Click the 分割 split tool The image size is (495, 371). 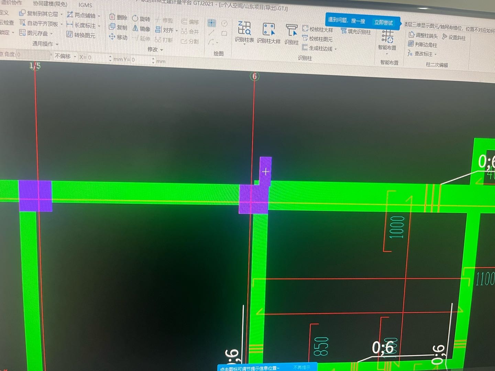click(x=190, y=41)
